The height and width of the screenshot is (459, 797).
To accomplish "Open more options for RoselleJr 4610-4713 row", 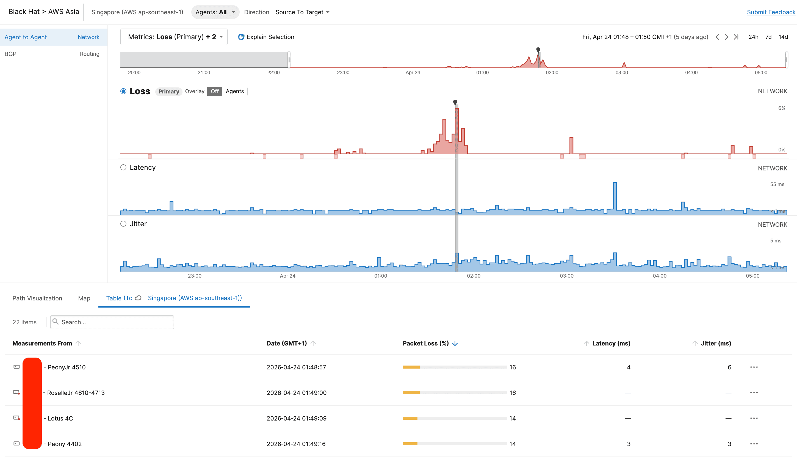I will pyautogui.click(x=754, y=393).
